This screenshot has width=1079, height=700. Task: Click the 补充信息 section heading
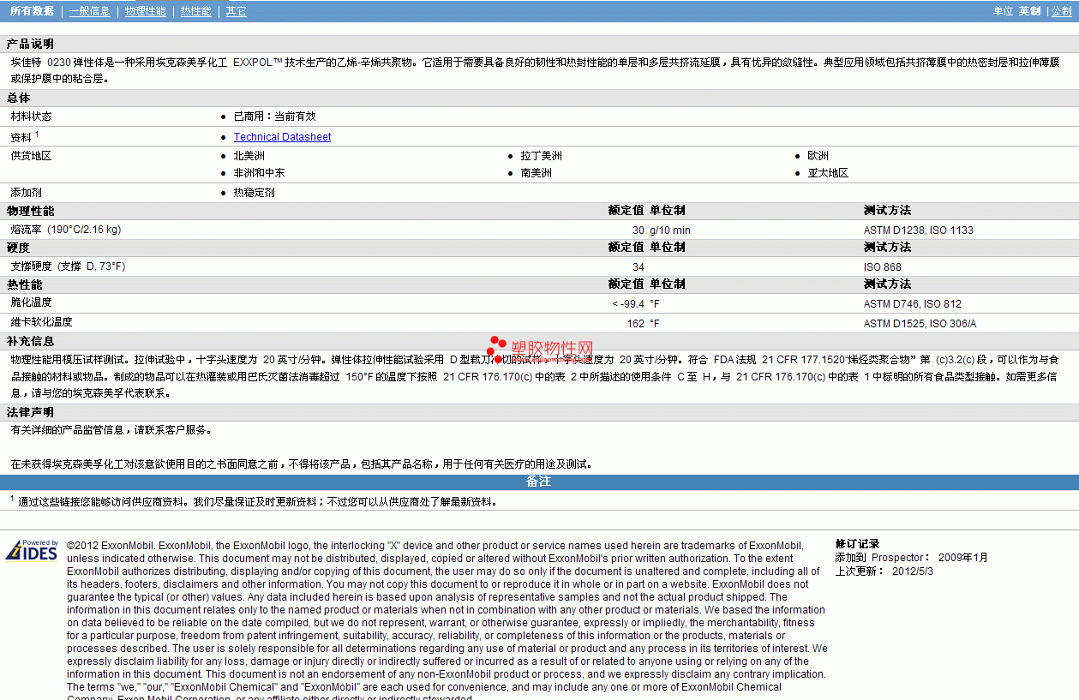(x=31, y=341)
